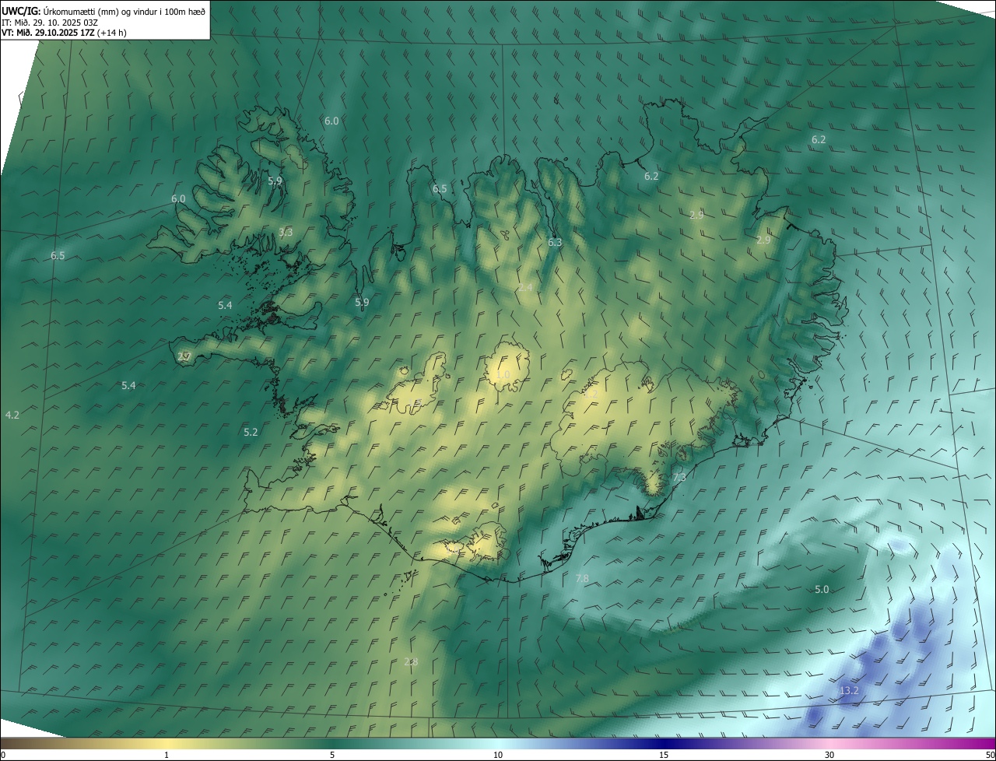Click the '(+14 h)' forecast lead label
996x761 pixels.
point(113,33)
